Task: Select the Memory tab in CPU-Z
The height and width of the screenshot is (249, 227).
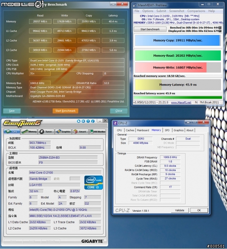Action: [156, 130]
